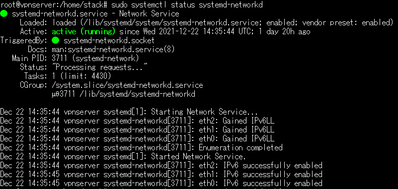Click the green status dot beside systemd-networkd.service

tap(4, 14)
